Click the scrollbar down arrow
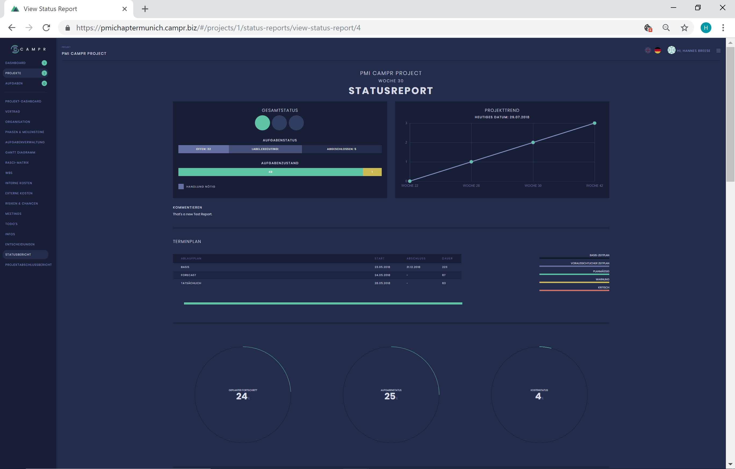The width and height of the screenshot is (735, 469). click(730, 464)
